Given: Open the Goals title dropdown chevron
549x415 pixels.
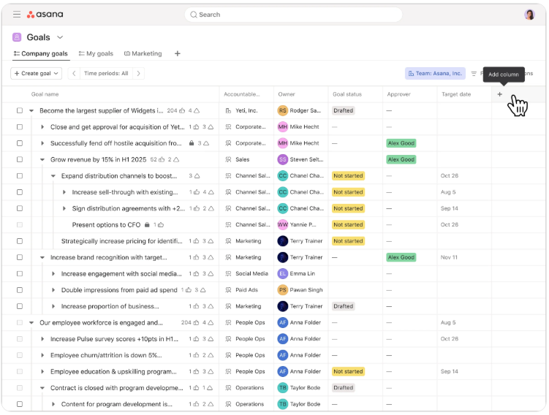Looking at the screenshot, I should tap(60, 37).
